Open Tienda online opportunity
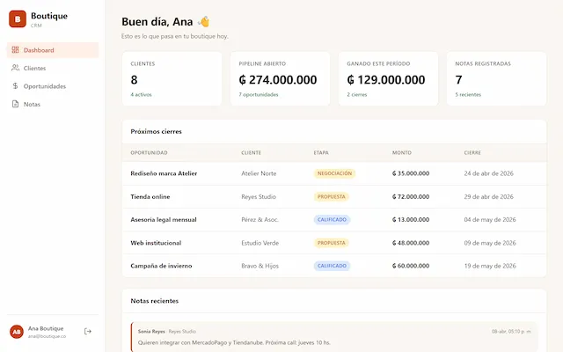The image size is (563, 352). click(x=150, y=197)
